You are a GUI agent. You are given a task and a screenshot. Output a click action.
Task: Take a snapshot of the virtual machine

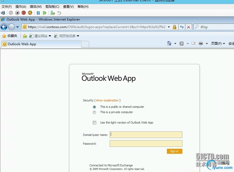coord(52,13)
